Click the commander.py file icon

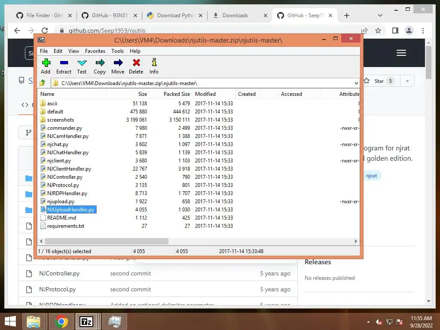click(43, 128)
